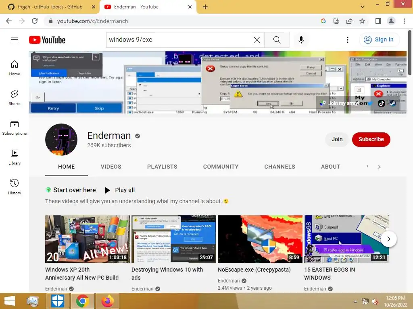Screen dimensions: 413x309
Task: Open YouTube settings three-dot menu
Action: tap(347, 40)
